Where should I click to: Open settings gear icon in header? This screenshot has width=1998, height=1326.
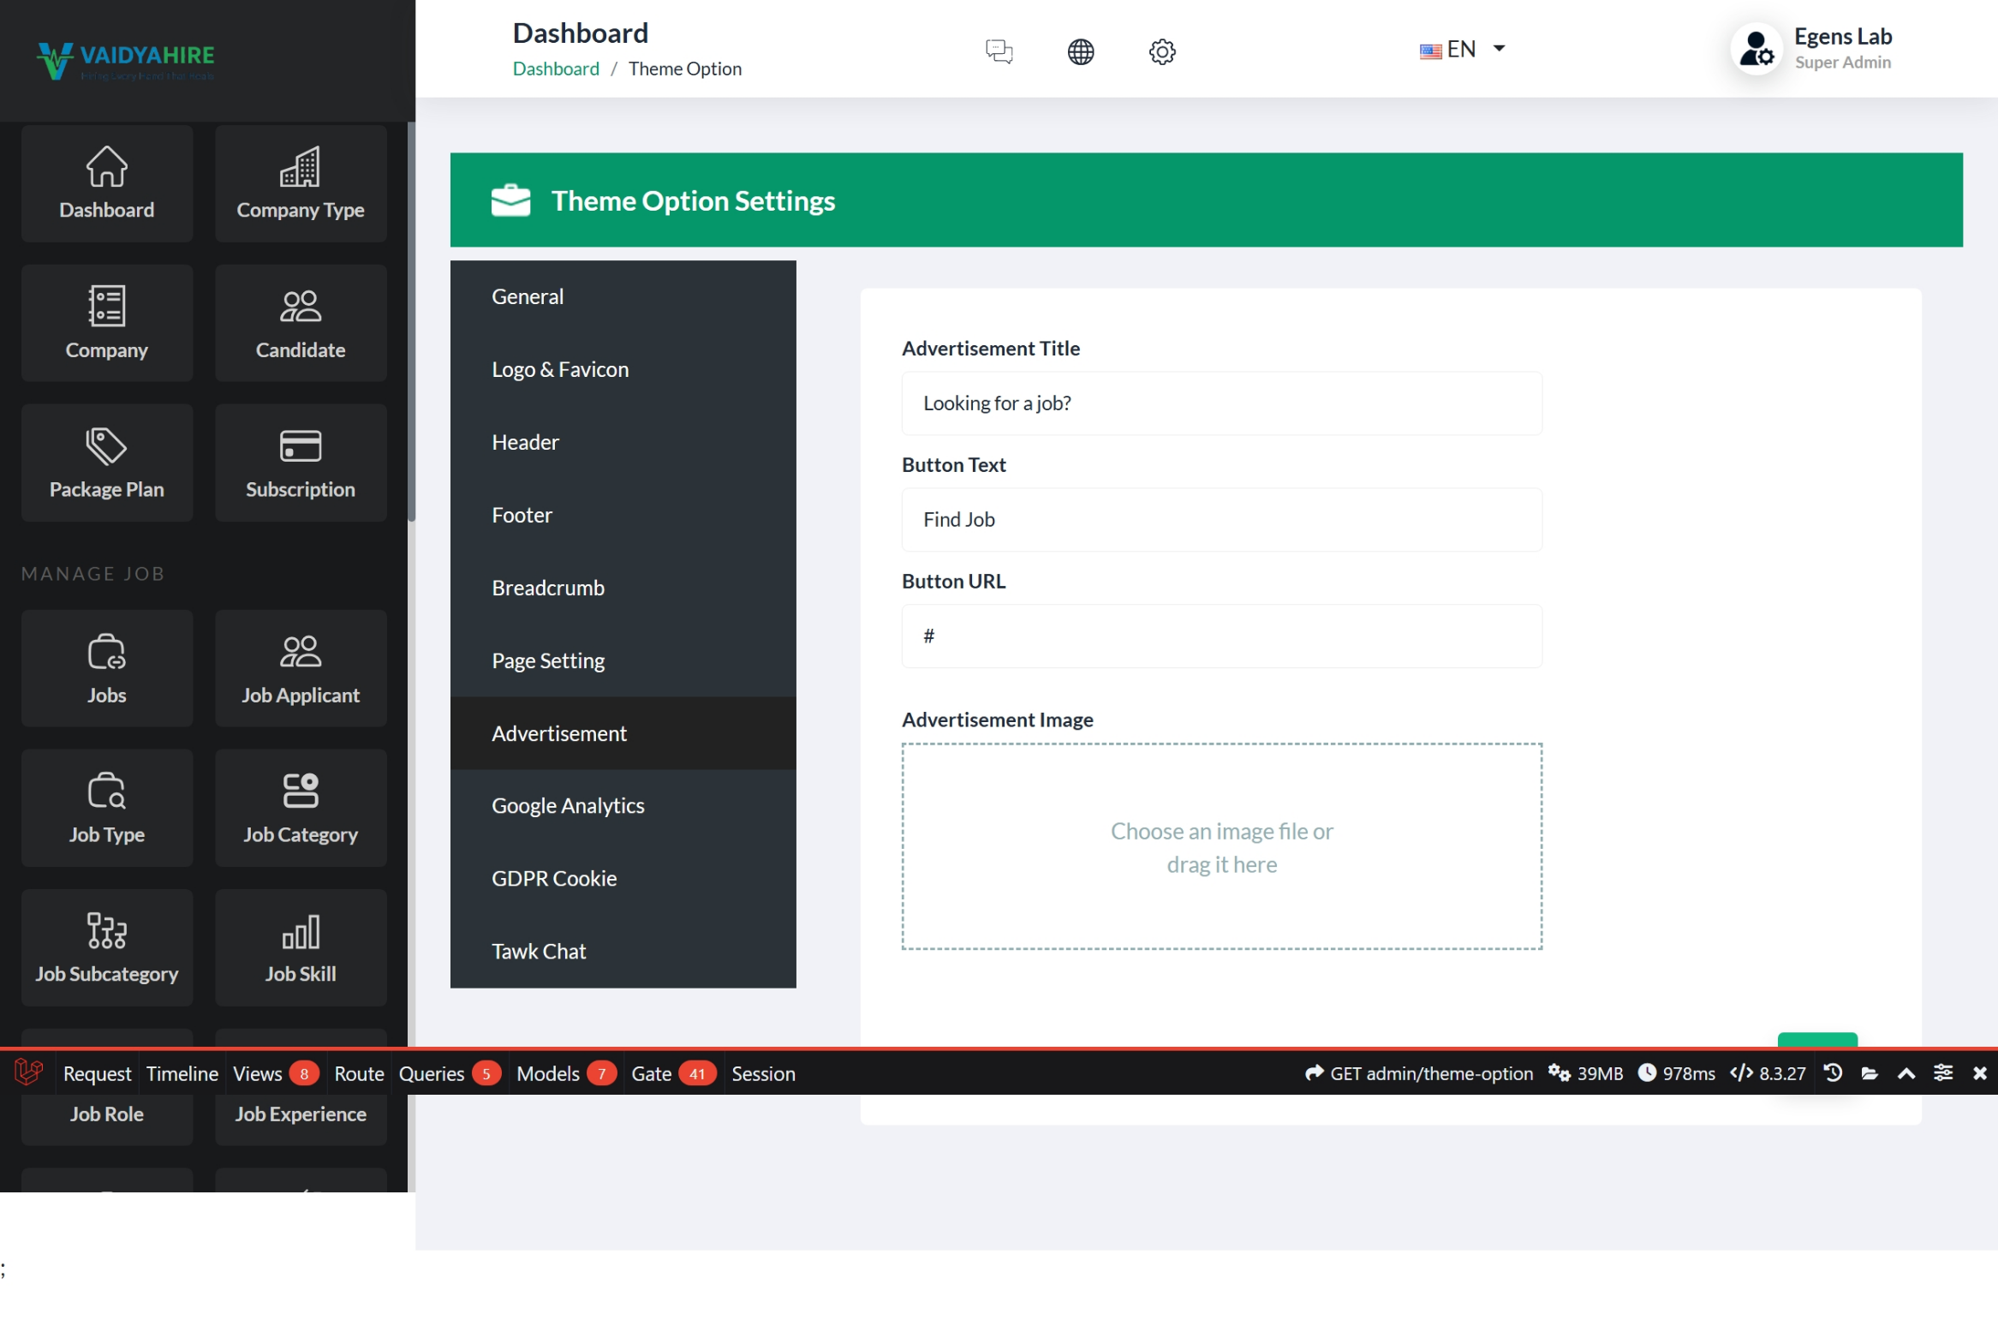tap(1161, 51)
